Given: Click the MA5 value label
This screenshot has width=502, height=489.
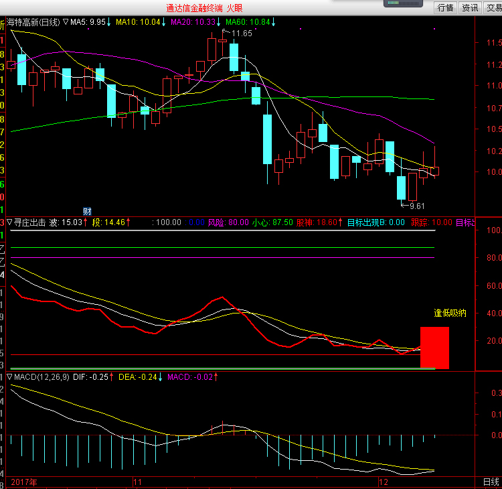Looking at the screenshot, I should [x=90, y=23].
